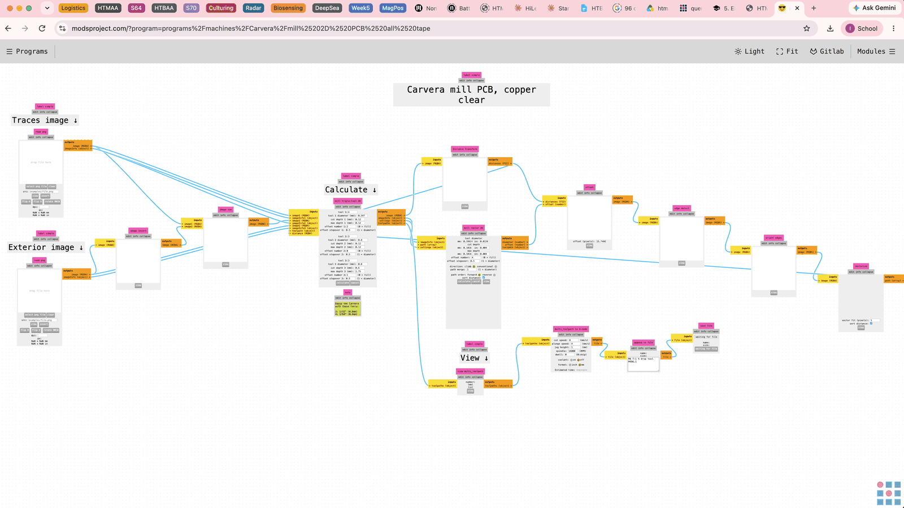Click the 'waiting for file' button in save file
Image resolution: width=904 pixels, height=508 pixels.
click(706, 349)
